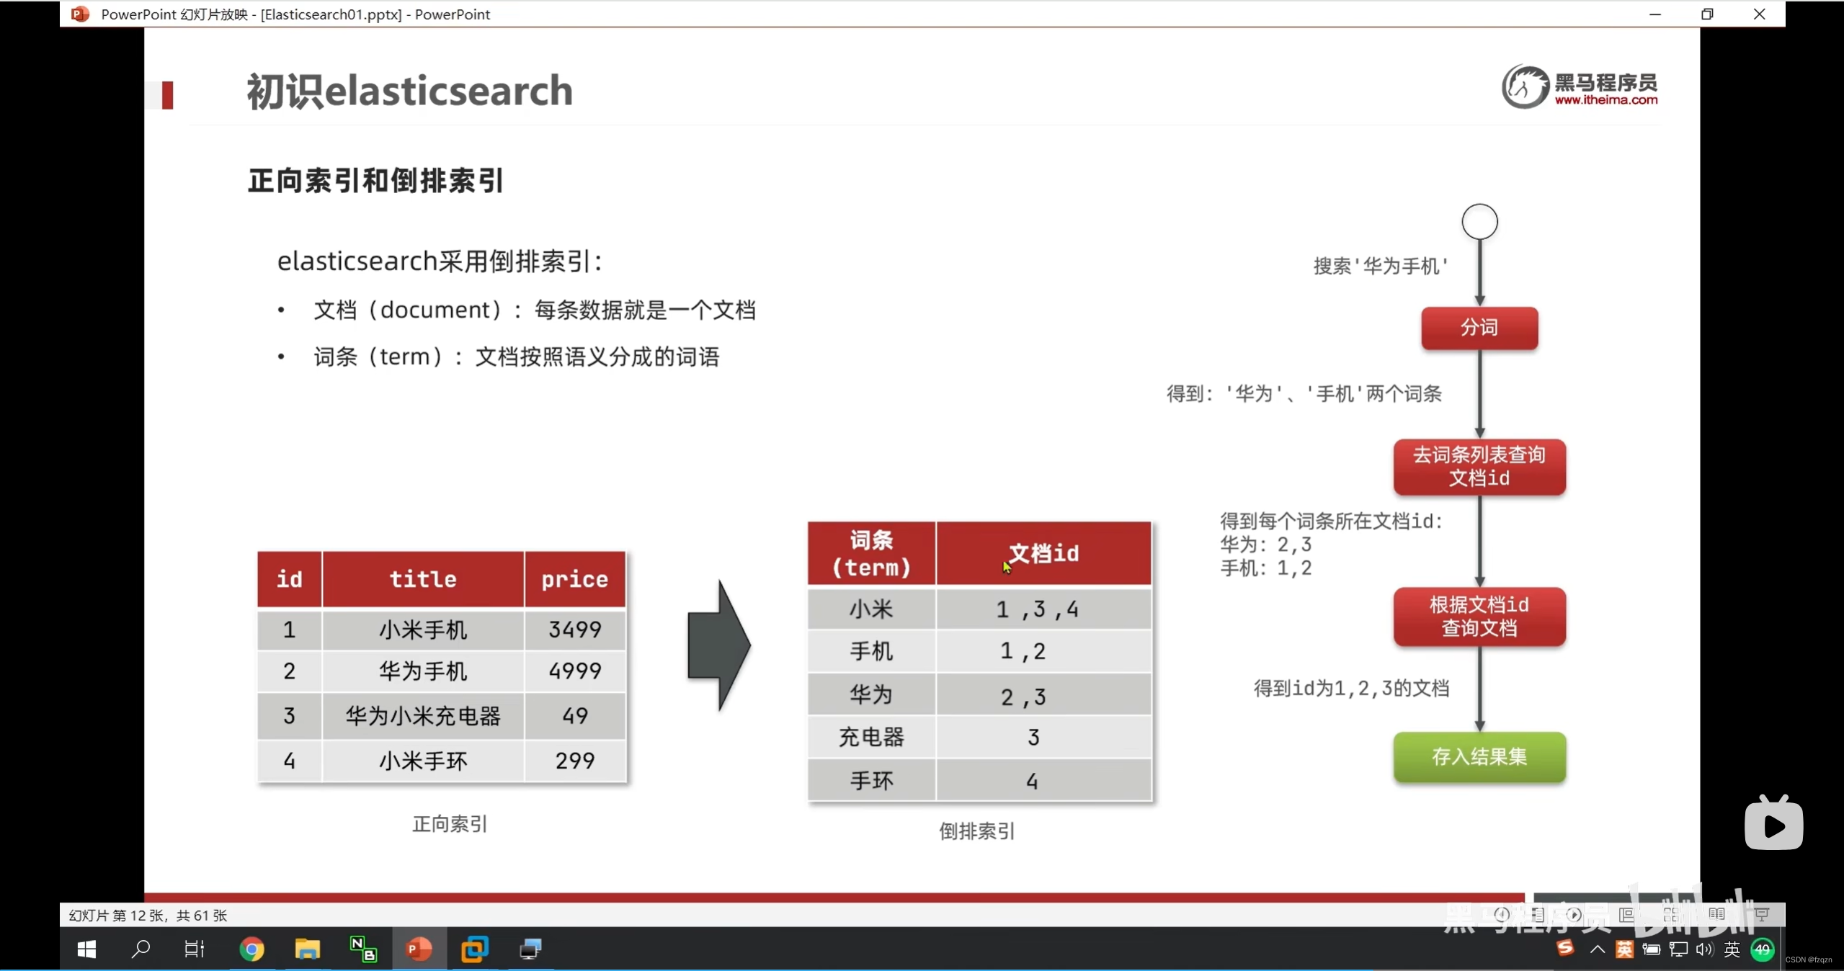Switch to Normal view icon in status bar

(x=1626, y=915)
